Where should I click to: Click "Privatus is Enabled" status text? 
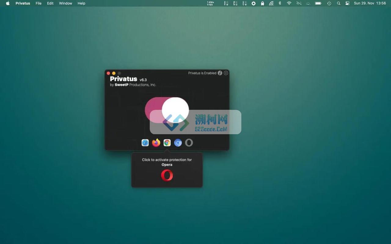pos(202,73)
